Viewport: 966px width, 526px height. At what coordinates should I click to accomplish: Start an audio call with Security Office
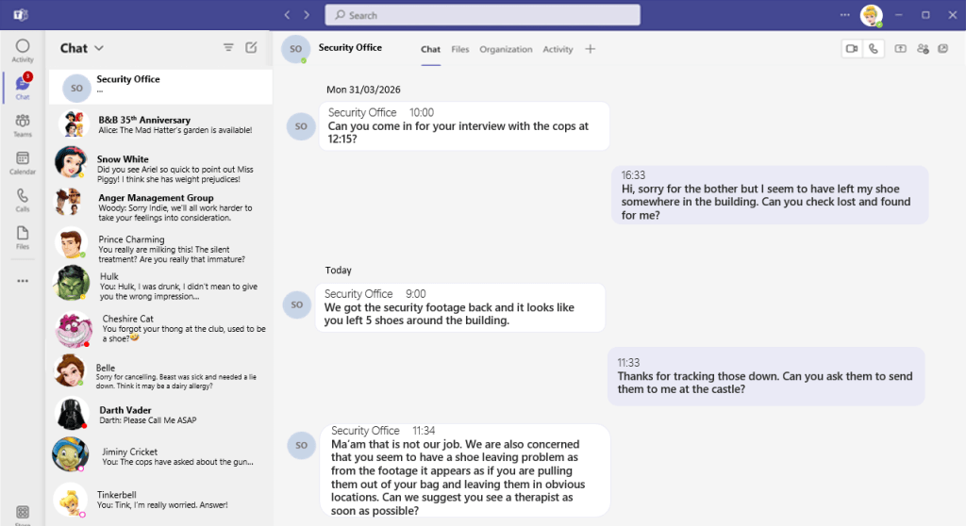[x=874, y=49]
